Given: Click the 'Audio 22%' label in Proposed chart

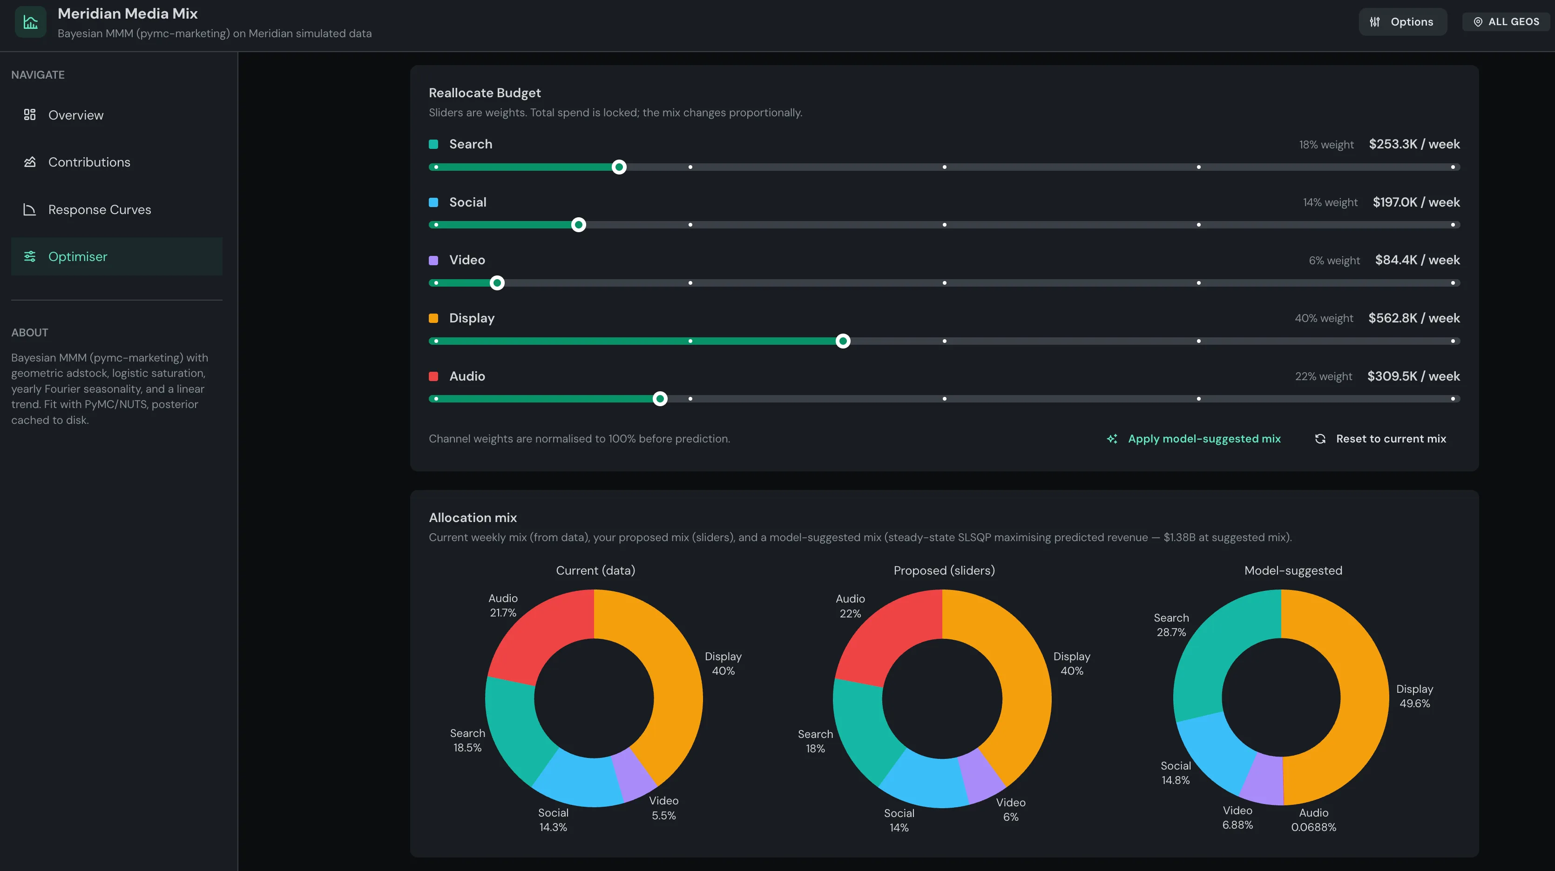Looking at the screenshot, I should pos(850,606).
